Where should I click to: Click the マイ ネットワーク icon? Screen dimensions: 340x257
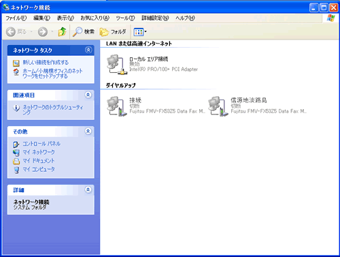click(x=16, y=153)
